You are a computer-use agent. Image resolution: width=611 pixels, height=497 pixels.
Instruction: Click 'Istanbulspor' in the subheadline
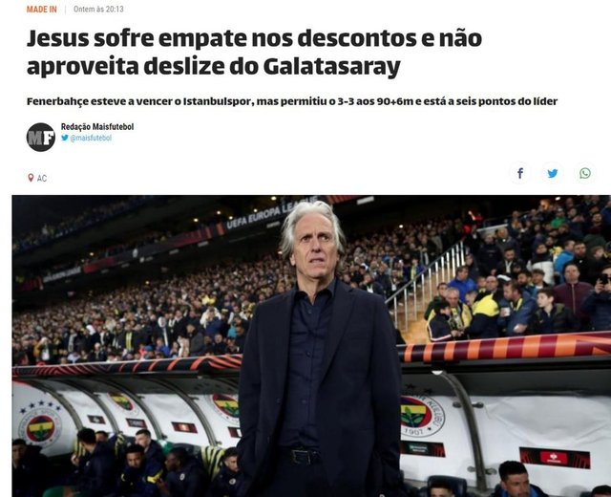(x=219, y=101)
